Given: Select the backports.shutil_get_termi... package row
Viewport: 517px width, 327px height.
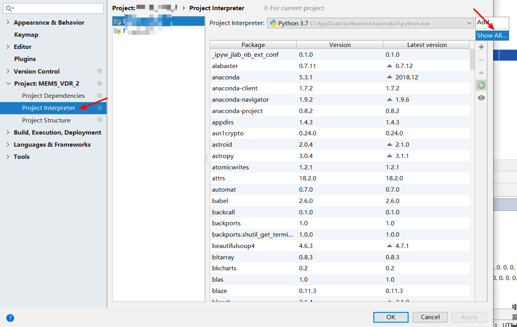Looking at the screenshot, I should [340, 234].
